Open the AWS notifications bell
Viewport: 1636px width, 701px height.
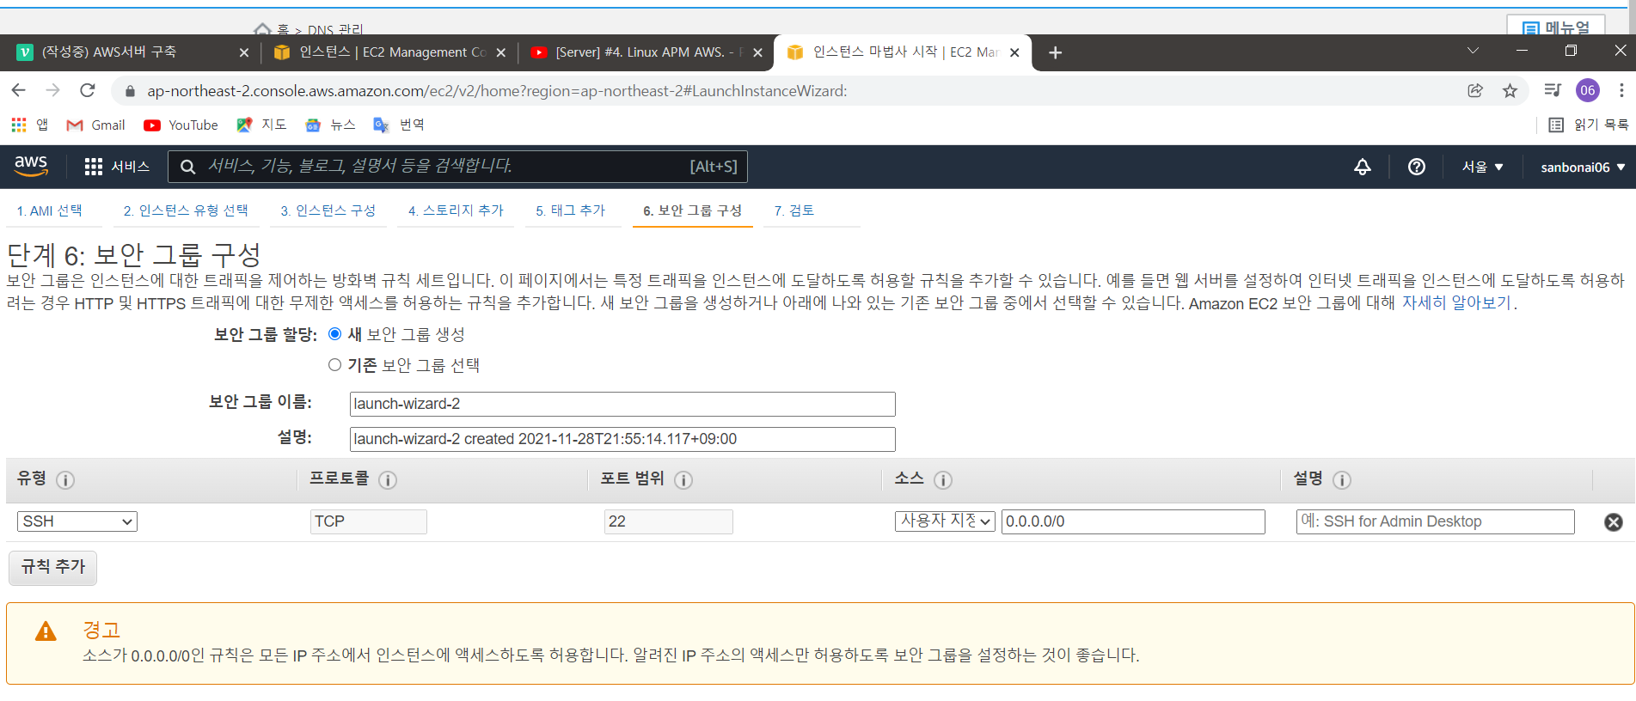tap(1362, 167)
